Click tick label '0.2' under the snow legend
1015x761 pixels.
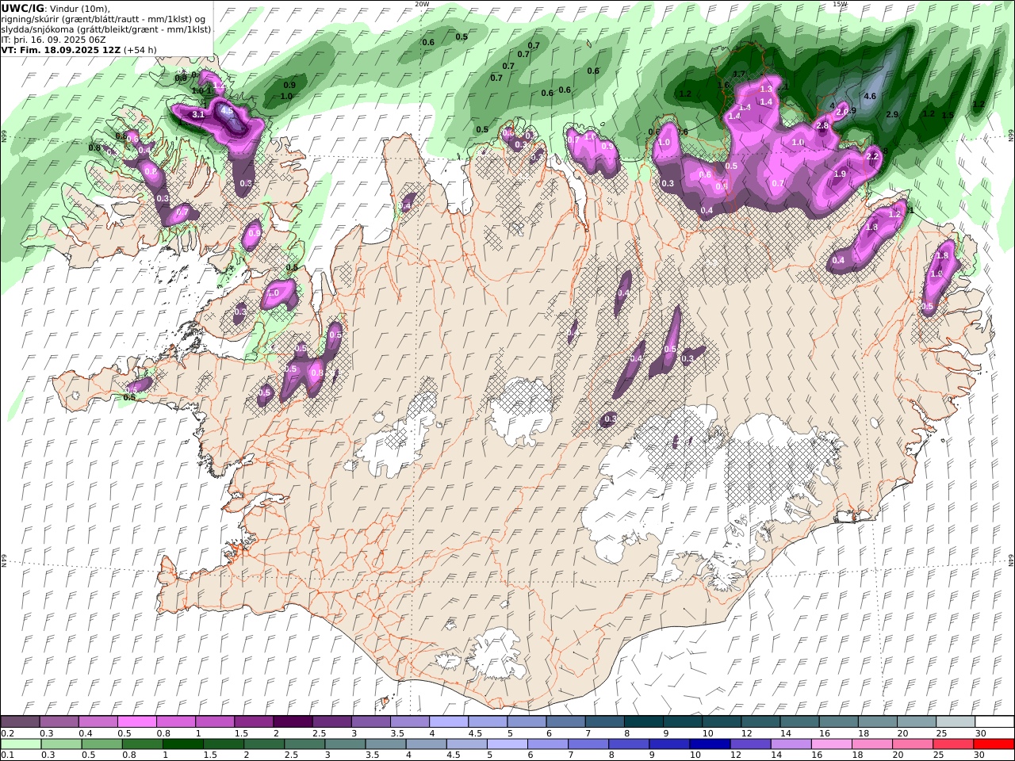pos(6,733)
